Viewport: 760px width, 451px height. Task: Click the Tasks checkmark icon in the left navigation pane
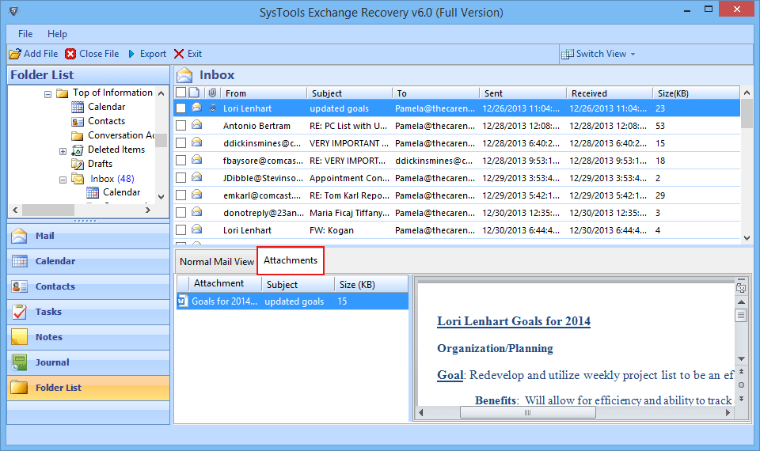19,312
